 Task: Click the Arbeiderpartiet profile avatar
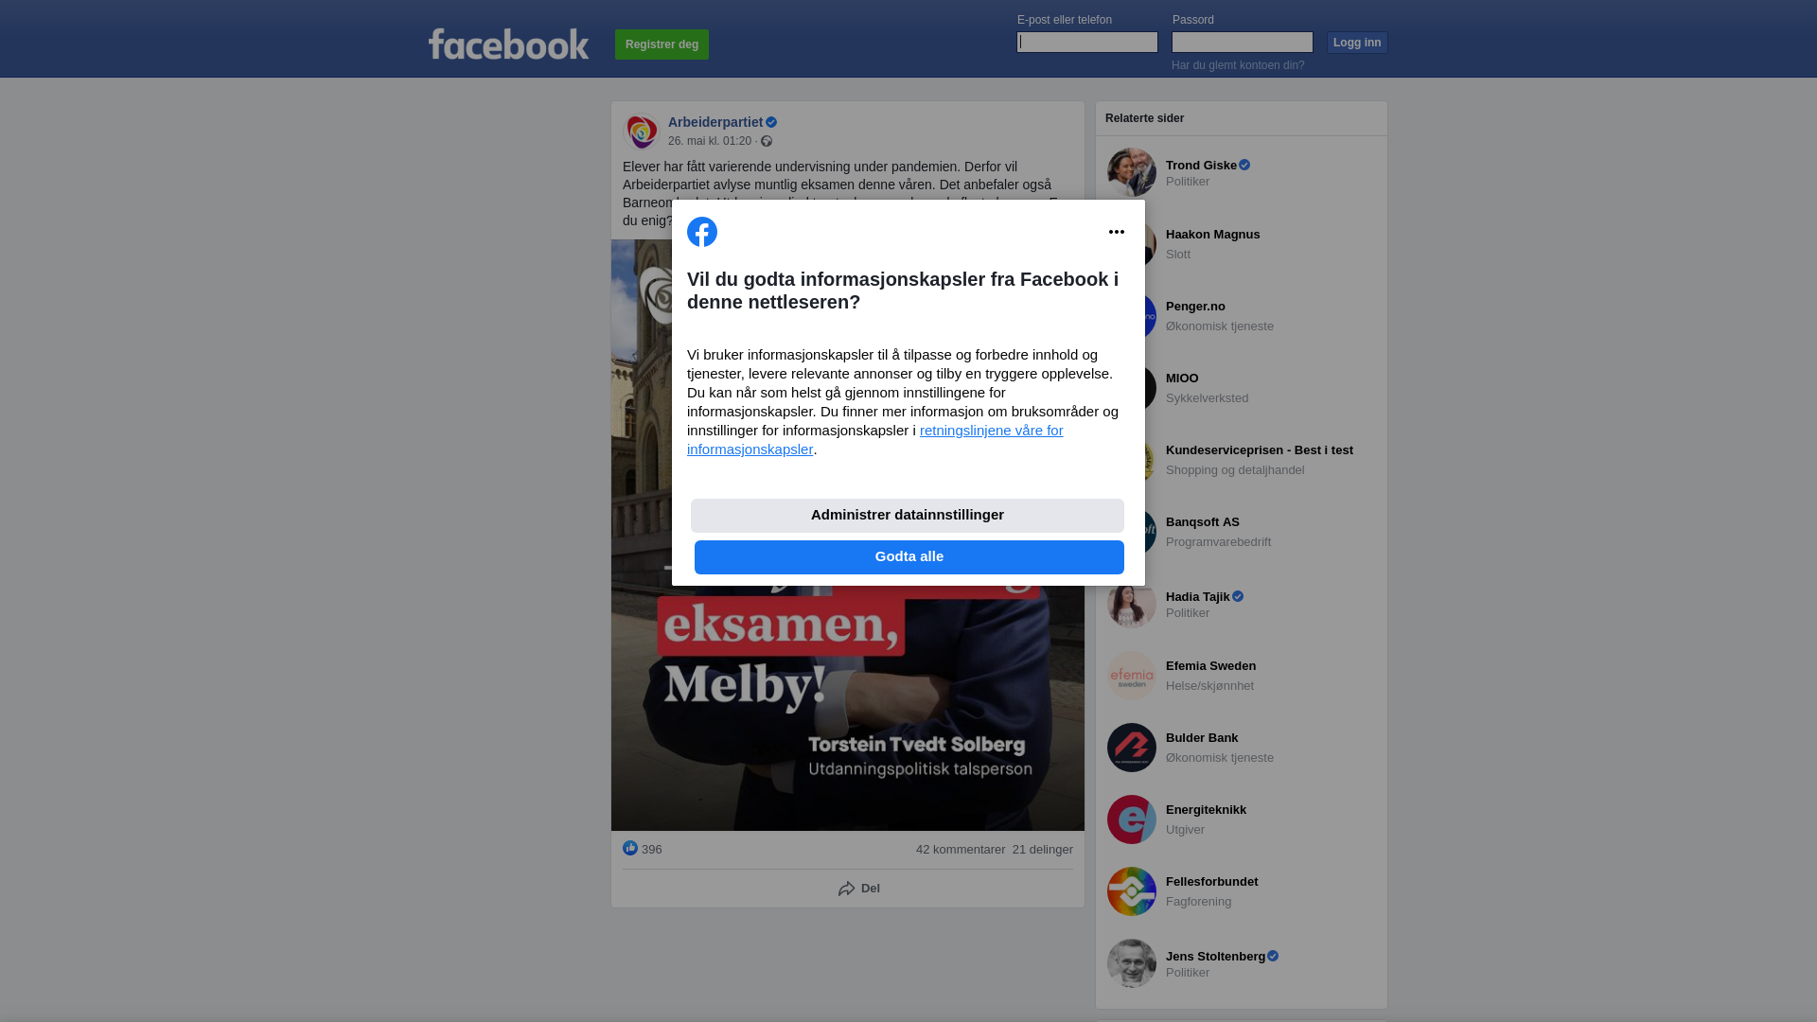[x=642, y=132]
